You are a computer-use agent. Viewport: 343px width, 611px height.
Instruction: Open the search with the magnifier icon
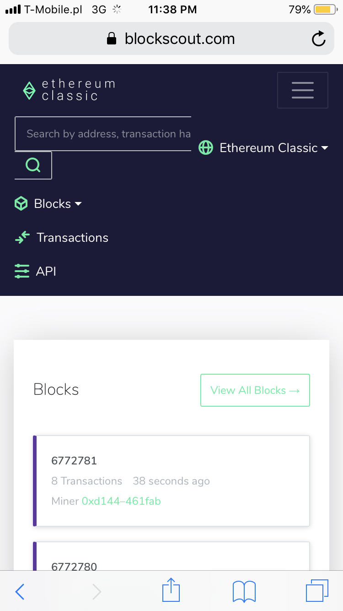[x=33, y=164]
